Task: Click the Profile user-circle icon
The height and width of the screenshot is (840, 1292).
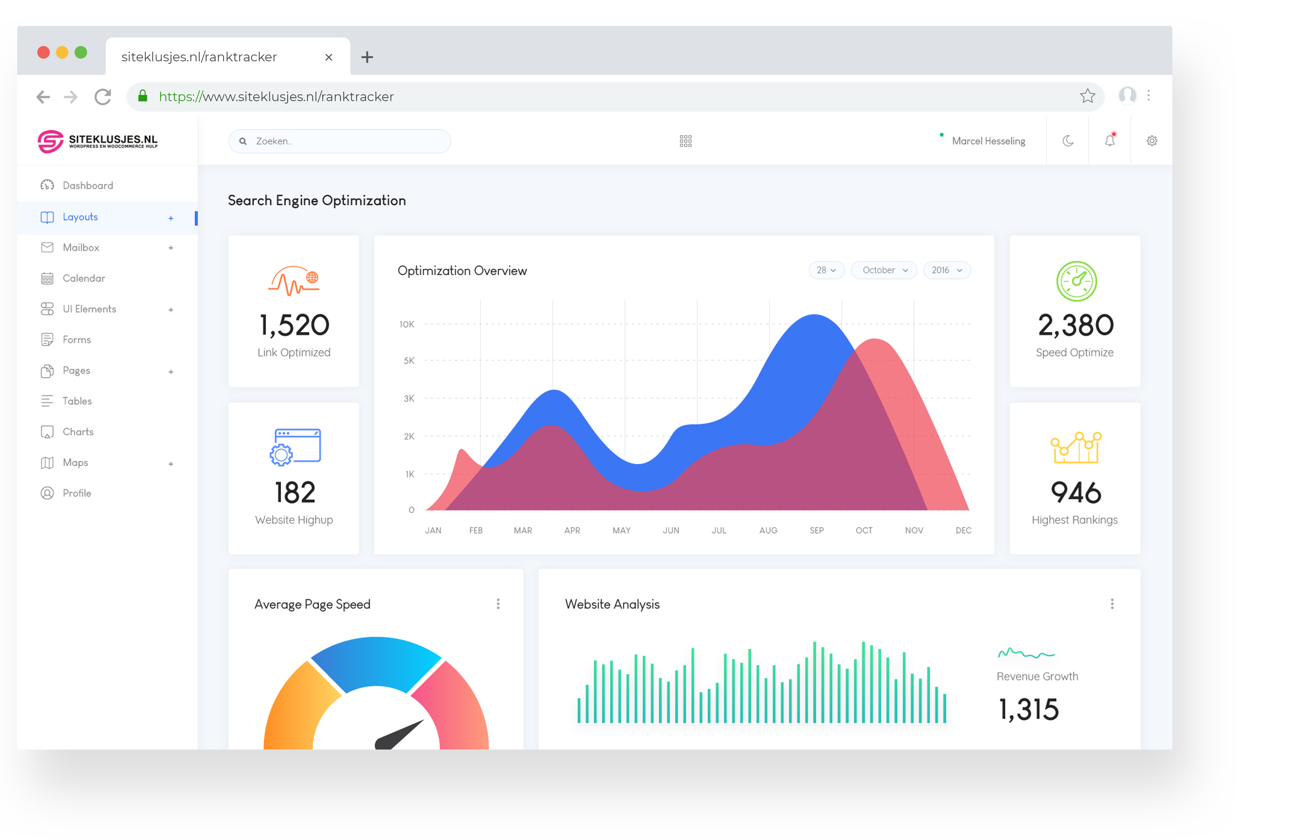Action: (x=47, y=493)
